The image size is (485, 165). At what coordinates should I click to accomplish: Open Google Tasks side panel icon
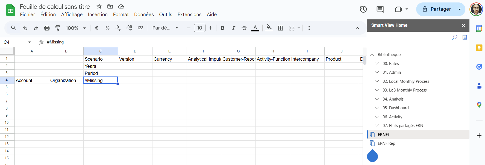(x=479, y=67)
